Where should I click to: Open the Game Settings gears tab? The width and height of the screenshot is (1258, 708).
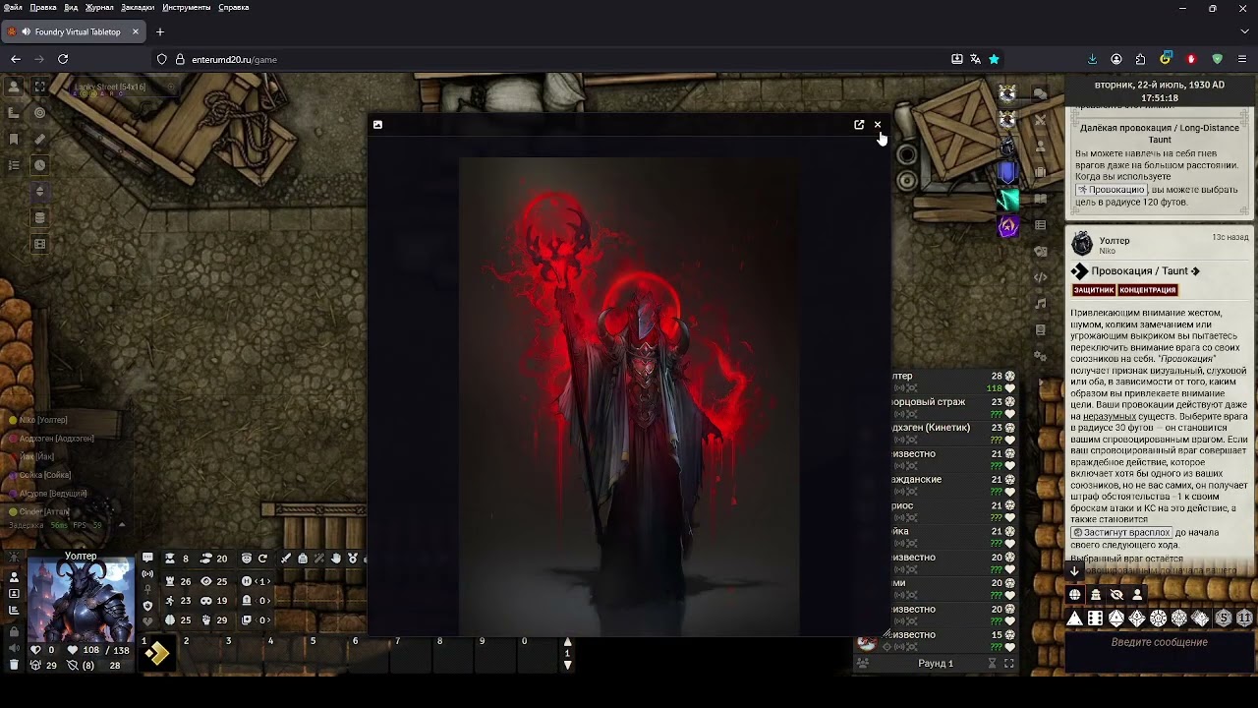[x=1041, y=356]
